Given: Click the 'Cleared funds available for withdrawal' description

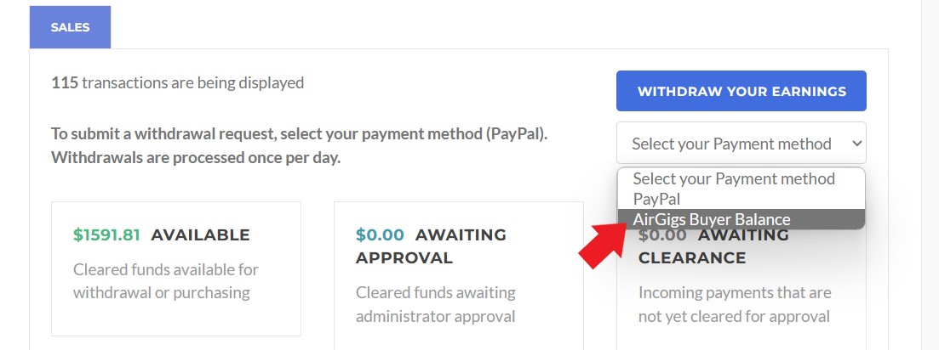Looking at the screenshot, I should click(166, 281).
